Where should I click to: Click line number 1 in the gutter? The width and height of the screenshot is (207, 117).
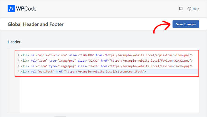point(18,55)
